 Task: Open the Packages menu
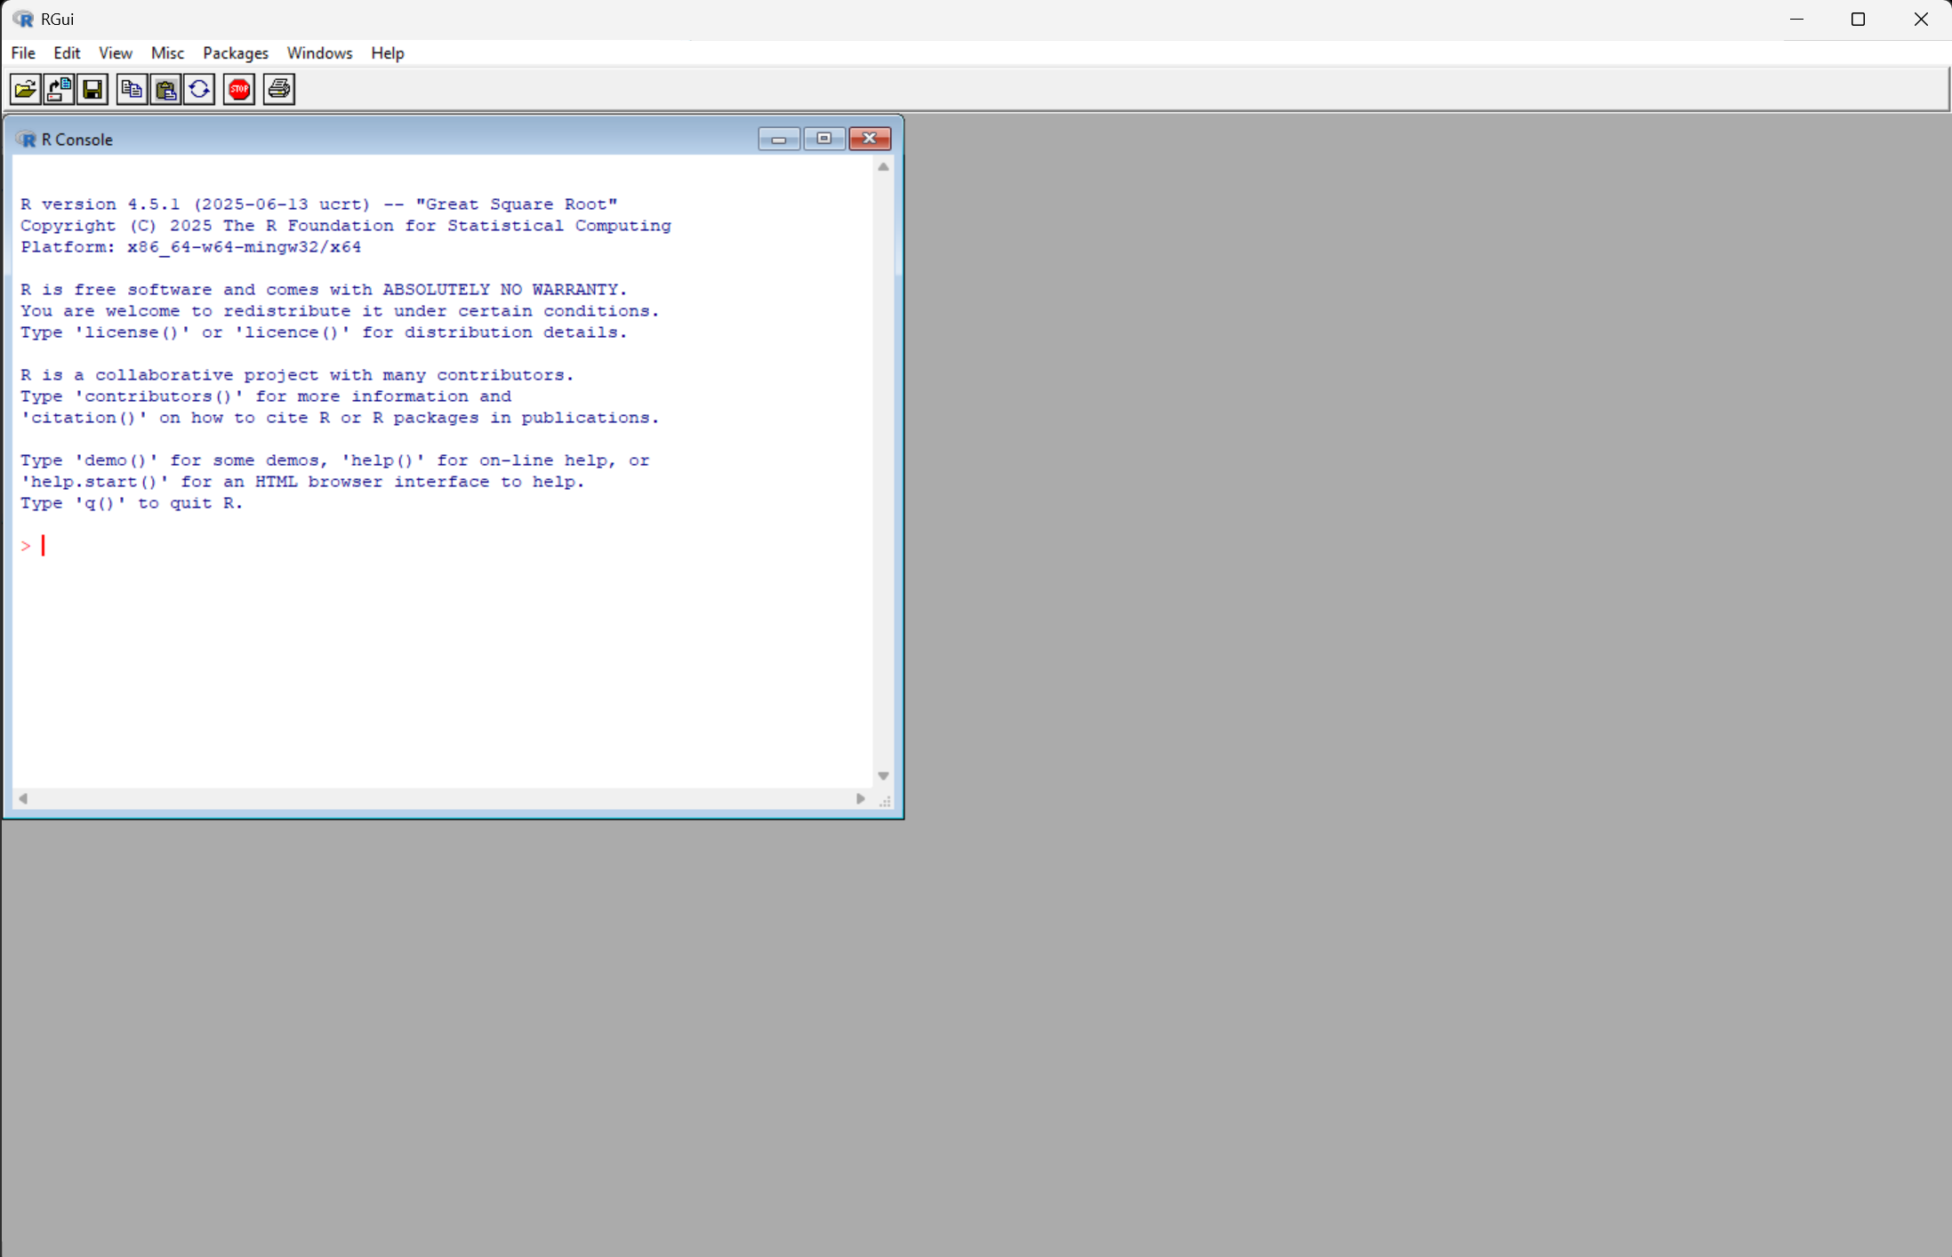(x=235, y=53)
